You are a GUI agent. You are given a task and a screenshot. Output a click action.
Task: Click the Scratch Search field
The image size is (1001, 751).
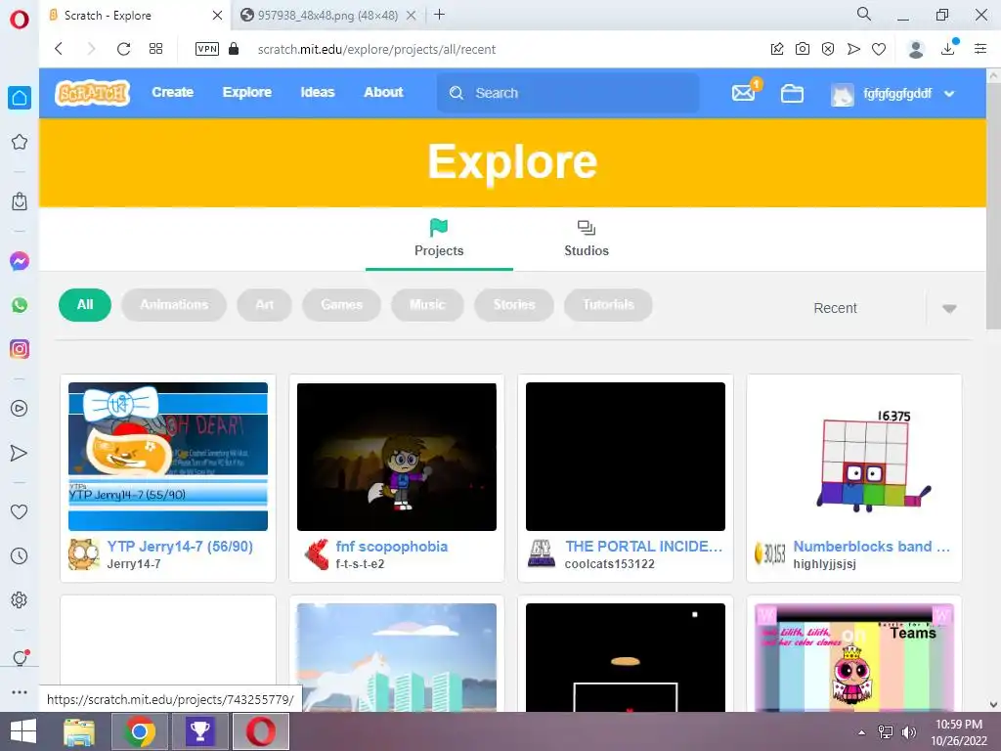coord(568,93)
